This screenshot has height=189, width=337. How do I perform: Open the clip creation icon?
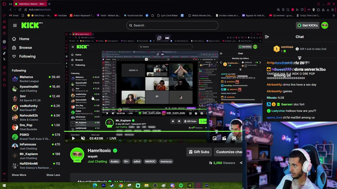pos(224,138)
